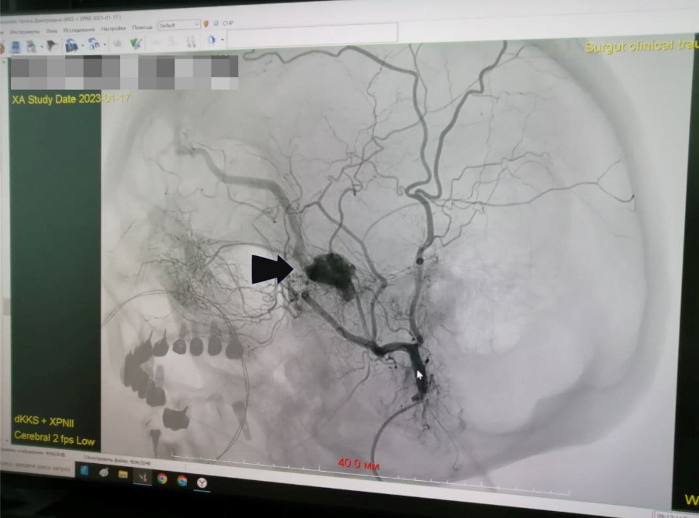Click the Windows taskbar search box
This screenshot has width=699, height=518.
point(36,467)
